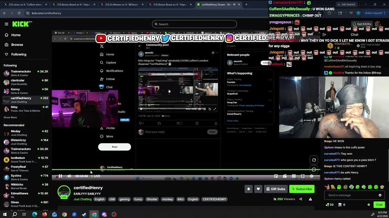
Task: Open channel points balance 50
Action: 329,205
